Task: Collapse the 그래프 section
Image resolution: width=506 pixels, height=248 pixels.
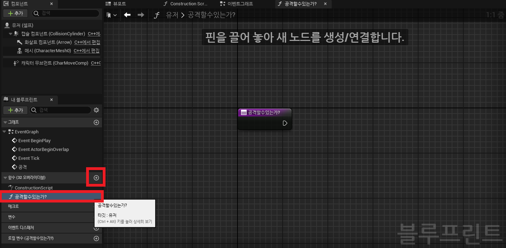Action: [x=5, y=122]
